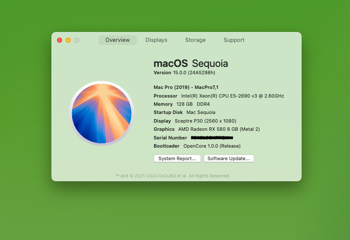This screenshot has width=350, height=240.
Task: Click the Display label
Action: [x=162, y=121]
